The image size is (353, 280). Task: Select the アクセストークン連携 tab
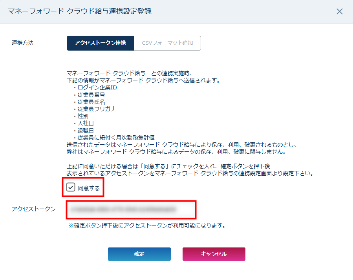coord(100,43)
